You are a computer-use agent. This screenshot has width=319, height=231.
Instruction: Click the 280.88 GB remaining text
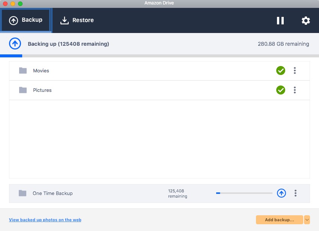(283, 44)
